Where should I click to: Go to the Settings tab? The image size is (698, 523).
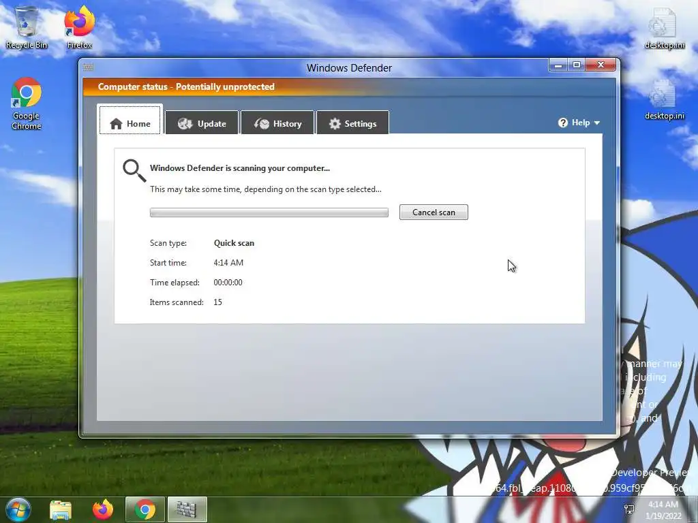tap(352, 123)
